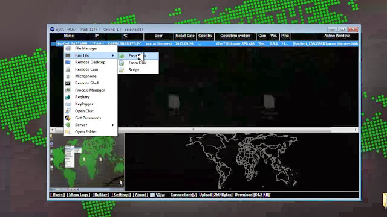This screenshot has width=387, height=217.
Task: Click the Active Window column header
Action: tap(337, 36)
